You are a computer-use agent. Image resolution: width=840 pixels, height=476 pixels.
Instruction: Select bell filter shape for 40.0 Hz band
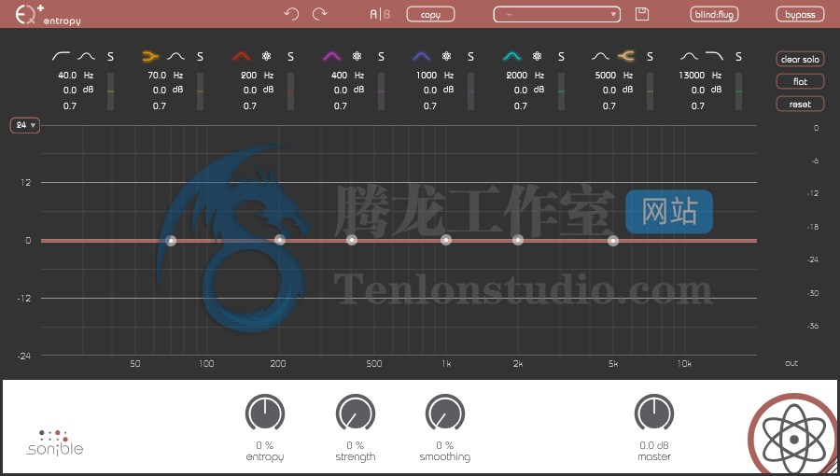(x=86, y=56)
